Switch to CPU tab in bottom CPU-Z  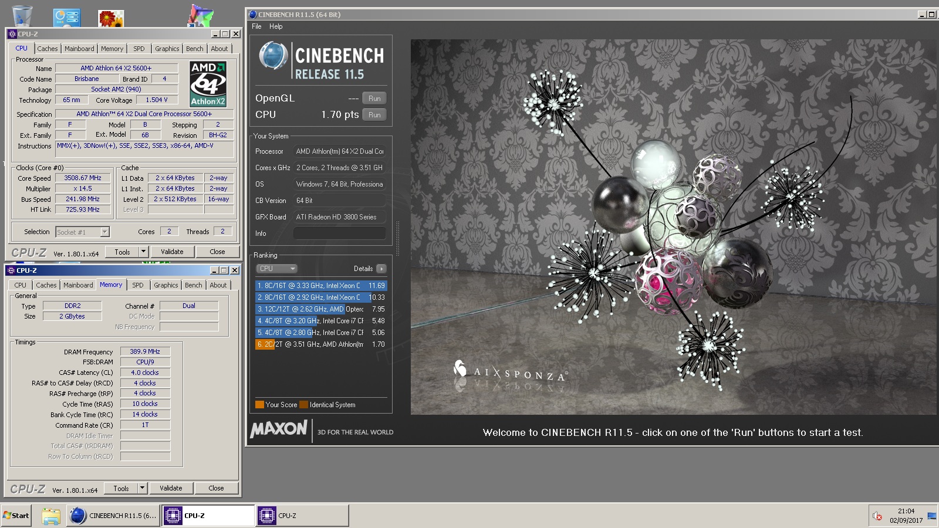(21, 285)
